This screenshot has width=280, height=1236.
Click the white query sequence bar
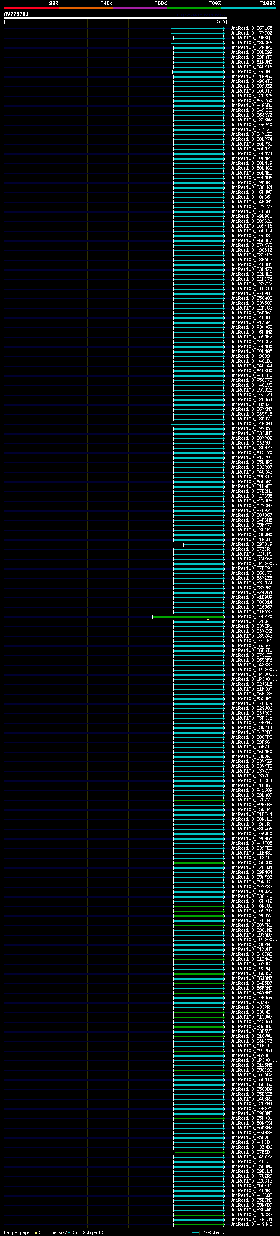[115, 18]
